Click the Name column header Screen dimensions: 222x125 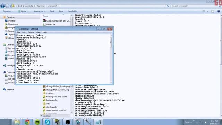pos(45,16)
